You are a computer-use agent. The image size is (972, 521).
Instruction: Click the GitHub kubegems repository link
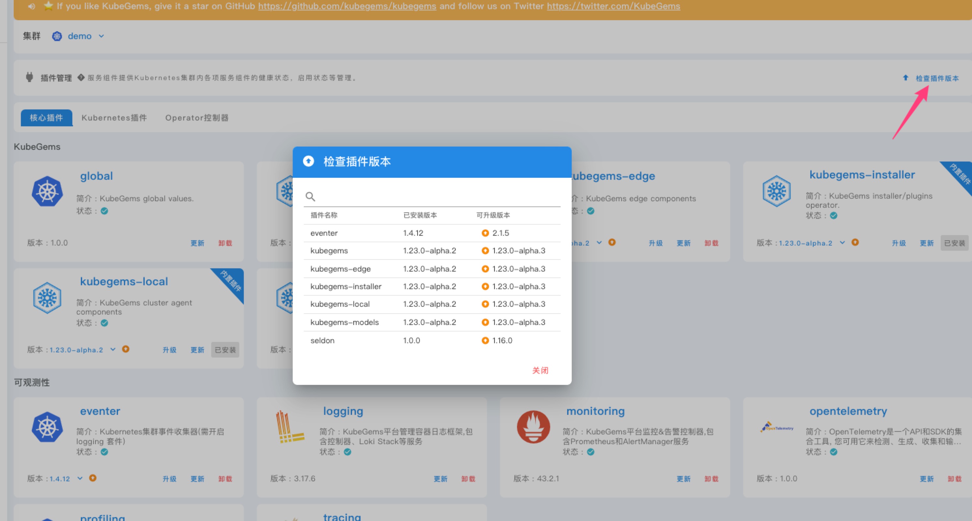pos(347,6)
